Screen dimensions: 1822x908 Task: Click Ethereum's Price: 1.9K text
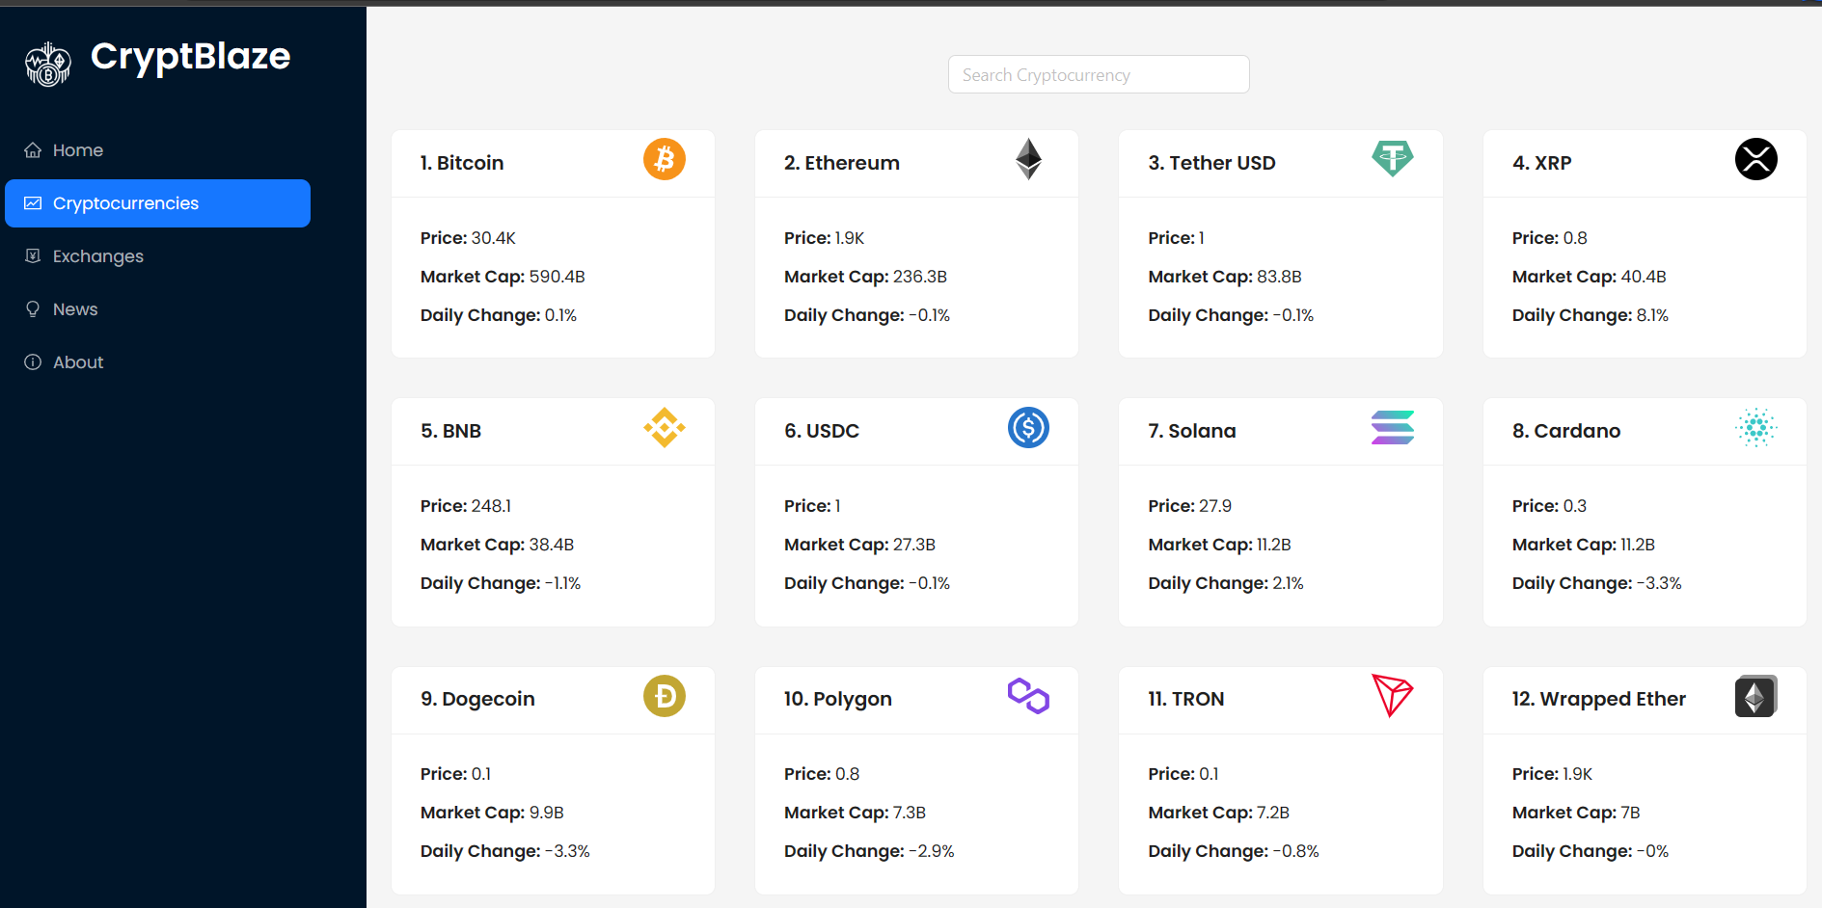tap(825, 238)
